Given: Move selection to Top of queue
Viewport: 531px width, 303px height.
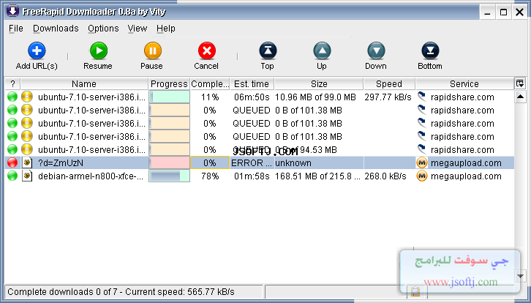Looking at the screenshot, I should click(x=268, y=50).
